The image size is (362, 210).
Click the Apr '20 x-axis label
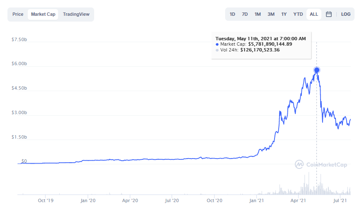[x=130, y=200]
